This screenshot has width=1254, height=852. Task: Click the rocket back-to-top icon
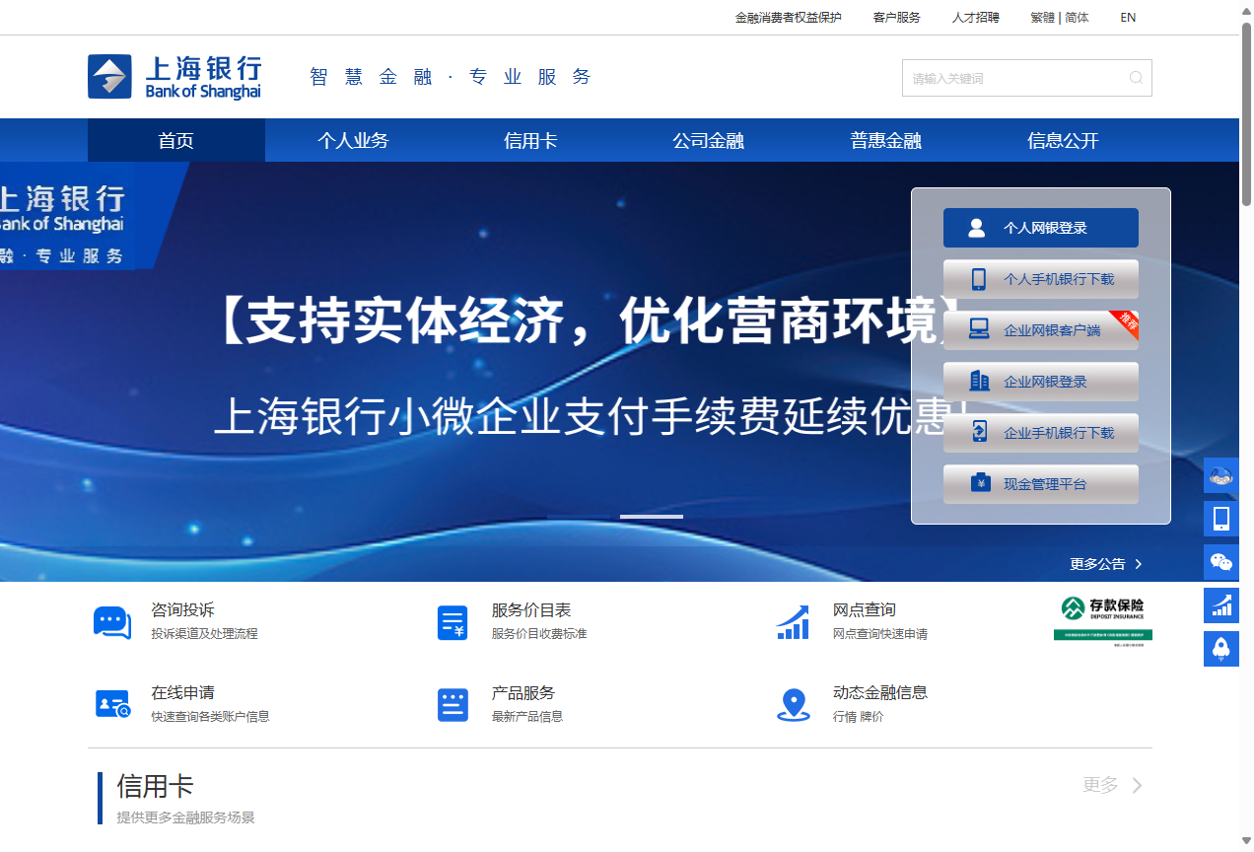[1221, 649]
